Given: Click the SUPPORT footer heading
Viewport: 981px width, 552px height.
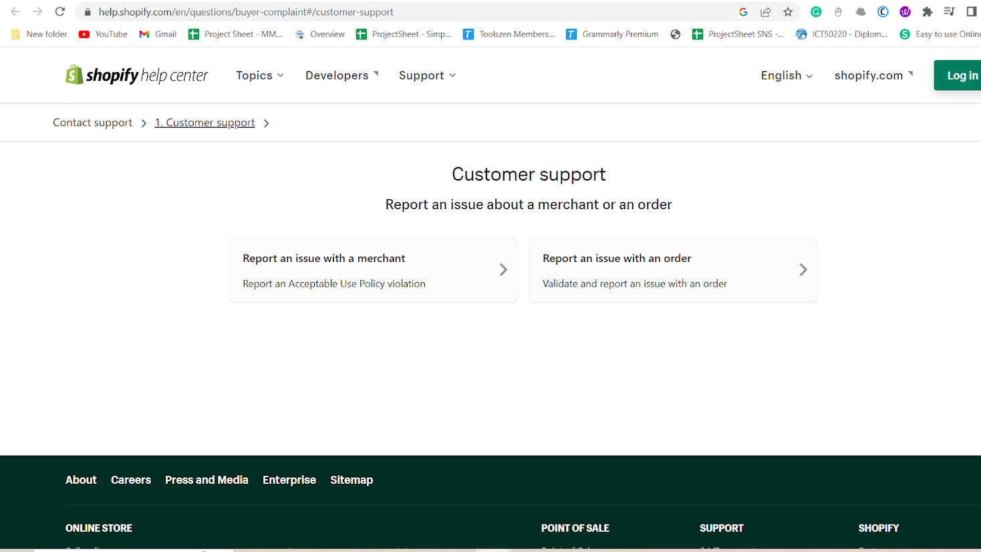Looking at the screenshot, I should pyautogui.click(x=722, y=528).
